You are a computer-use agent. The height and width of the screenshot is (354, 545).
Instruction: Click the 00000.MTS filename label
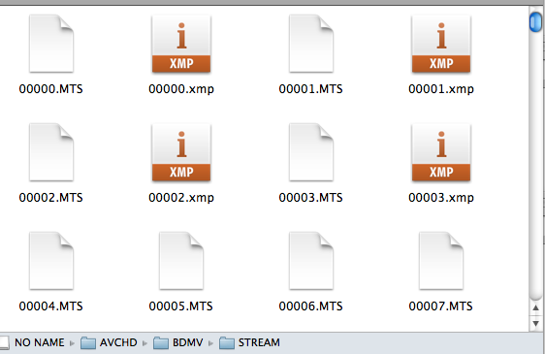[x=51, y=89]
